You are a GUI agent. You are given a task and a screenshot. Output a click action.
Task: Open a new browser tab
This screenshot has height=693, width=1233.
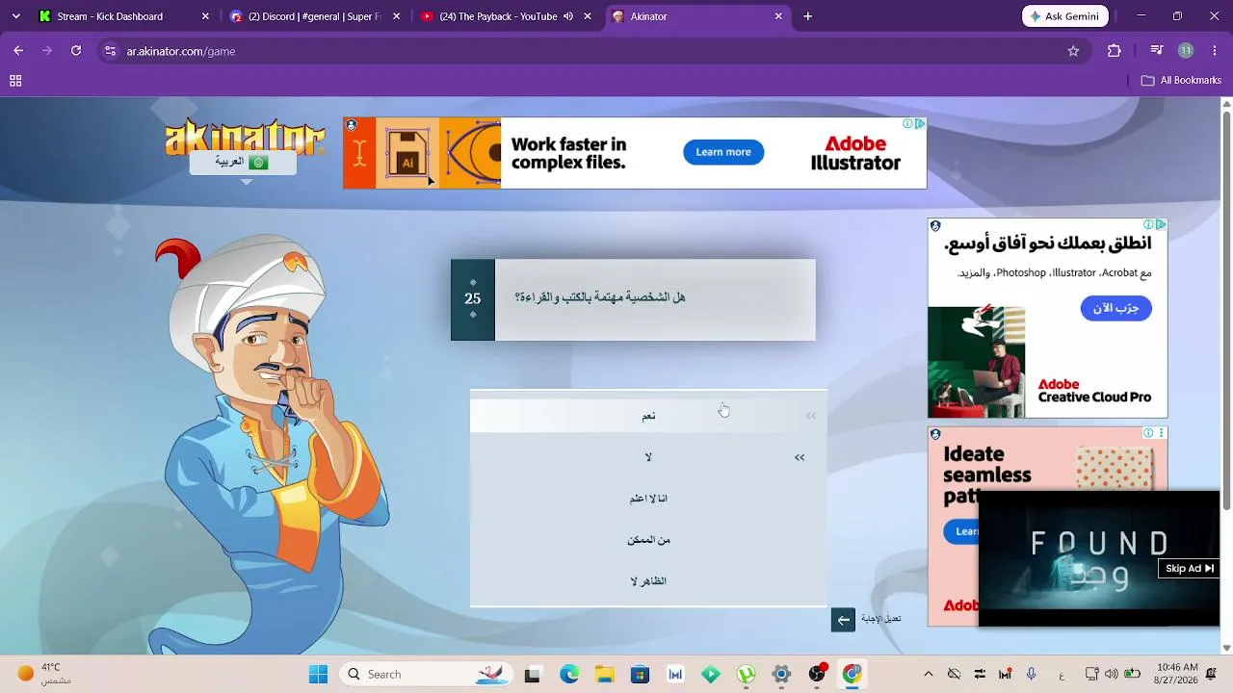coord(807,16)
